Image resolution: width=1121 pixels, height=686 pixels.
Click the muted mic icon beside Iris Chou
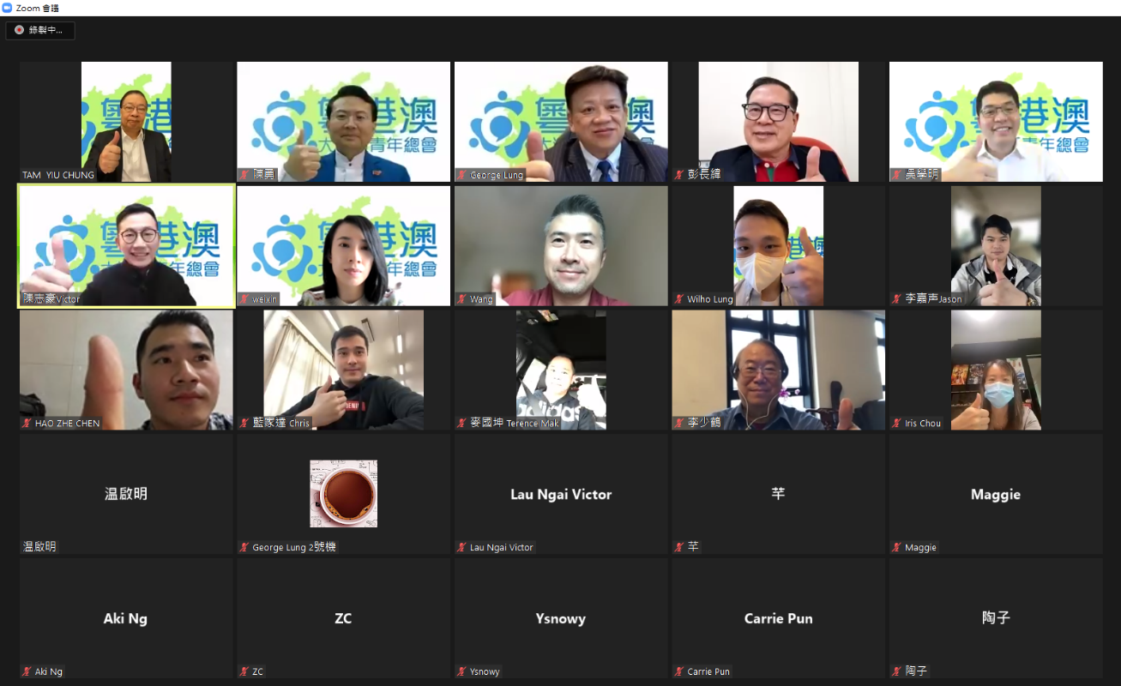click(x=897, y=423)
